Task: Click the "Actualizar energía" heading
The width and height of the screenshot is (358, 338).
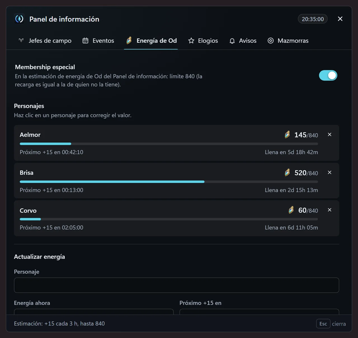Action: [39, 257]
